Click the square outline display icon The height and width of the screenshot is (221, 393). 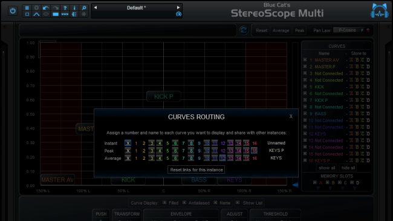click(x=27, y=15)
